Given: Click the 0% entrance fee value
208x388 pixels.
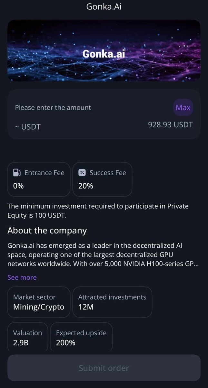Looking at the screenshot, I should pos(18,186).
